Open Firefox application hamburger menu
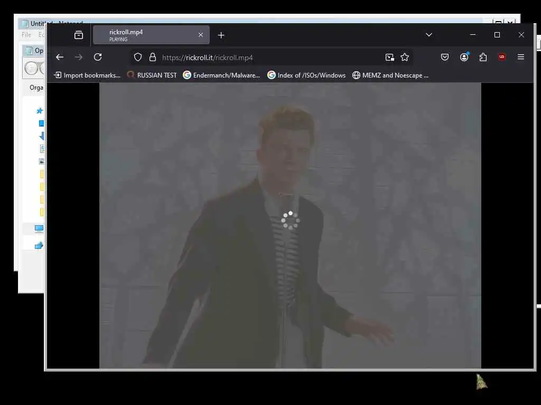This screenshot has height=405, width=541. [x=520, y=57]
